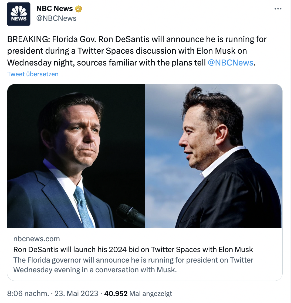This screenshot has width=291, height=303.
Task: Click the 8:06 nachm. timestamp
Action: (x=28, y=293)
